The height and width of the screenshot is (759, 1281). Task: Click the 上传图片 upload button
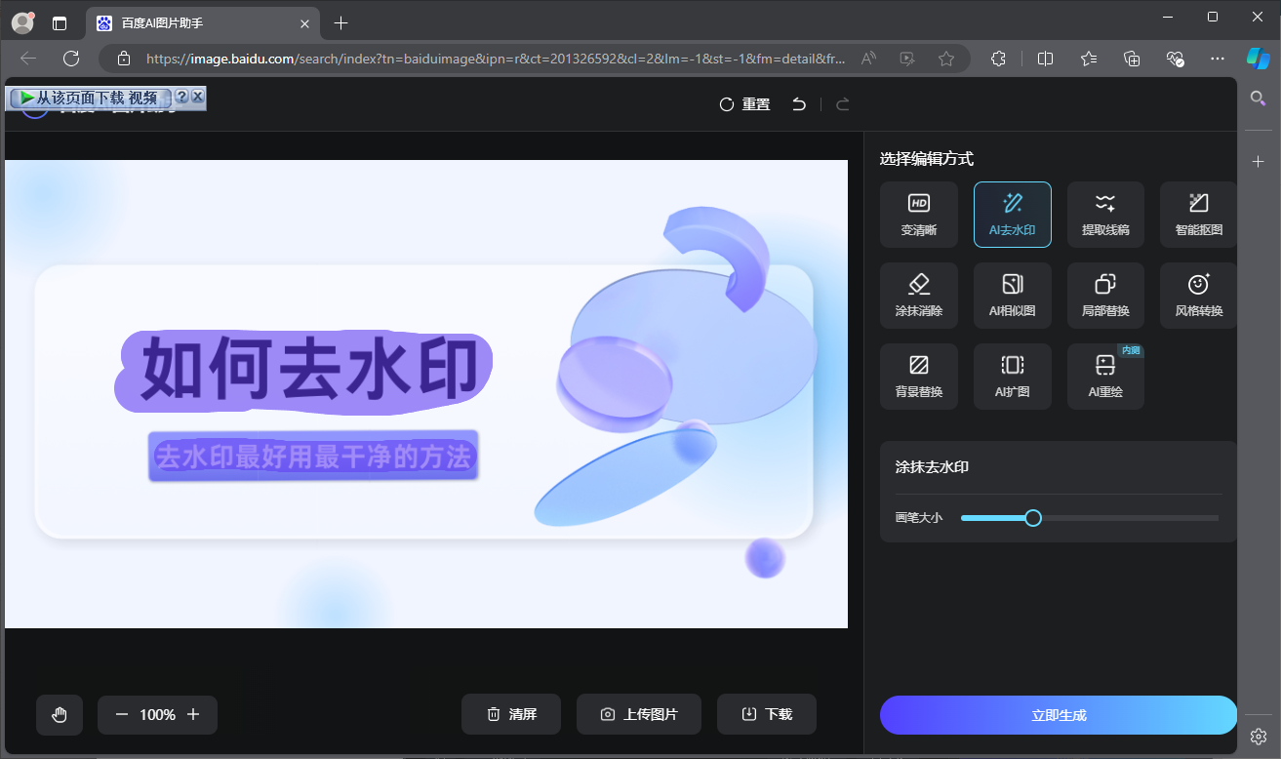pos(638,713)
